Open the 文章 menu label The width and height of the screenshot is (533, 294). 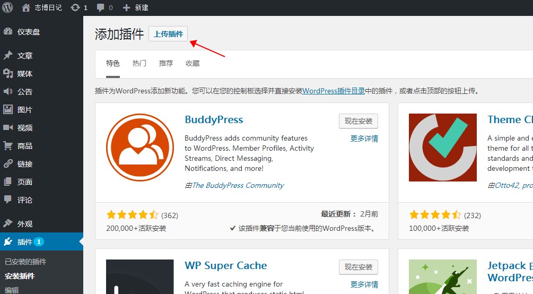(x=25, y=56)
